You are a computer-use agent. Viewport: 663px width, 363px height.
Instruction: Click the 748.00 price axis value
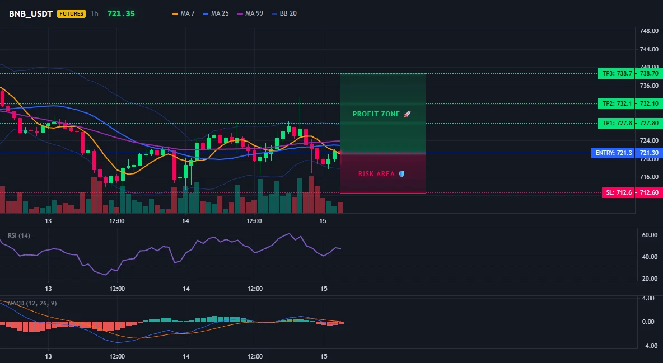pyautogui.click(x=649, y=31)
